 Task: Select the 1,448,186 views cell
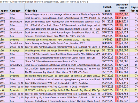click(122, 76)
